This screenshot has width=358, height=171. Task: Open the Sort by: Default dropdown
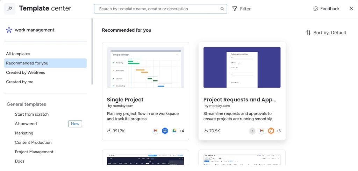(x=326, y=32)
